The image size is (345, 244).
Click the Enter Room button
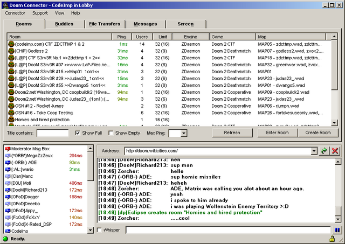(x=277, y=133)
